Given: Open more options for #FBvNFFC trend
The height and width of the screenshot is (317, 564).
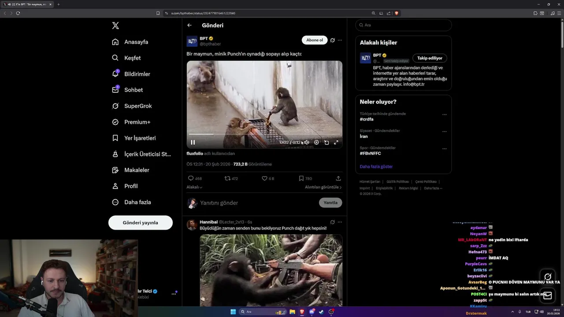Looking at the screenshot, I should pyautogui.click(x=444, y=149).
